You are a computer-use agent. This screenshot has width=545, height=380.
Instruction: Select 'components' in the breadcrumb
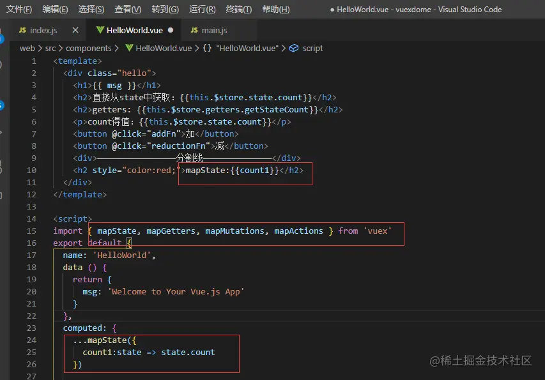(x=89, y=49)
